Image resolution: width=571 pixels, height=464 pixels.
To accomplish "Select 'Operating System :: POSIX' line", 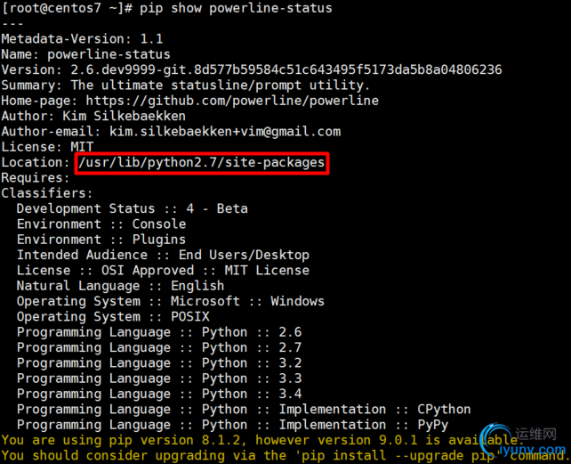I will click(x=113, y=317).
